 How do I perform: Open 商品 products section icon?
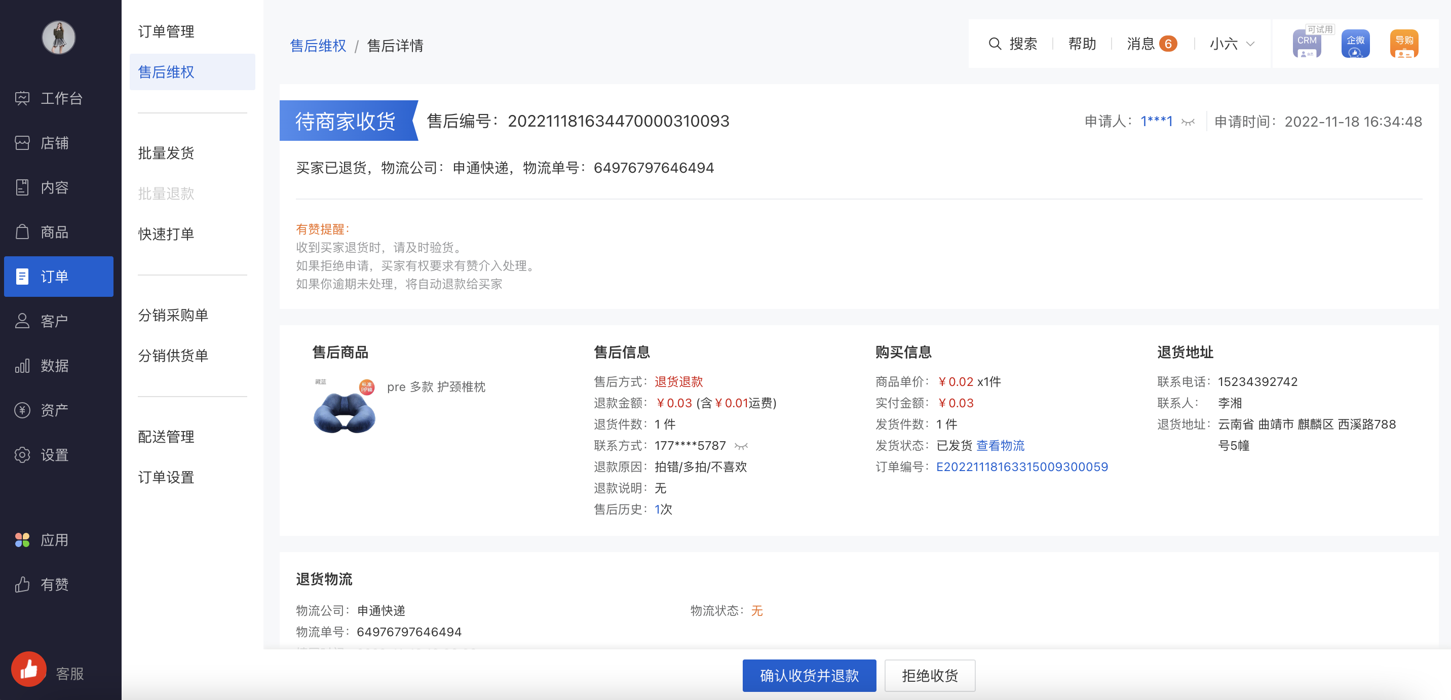tap(22, 232)
